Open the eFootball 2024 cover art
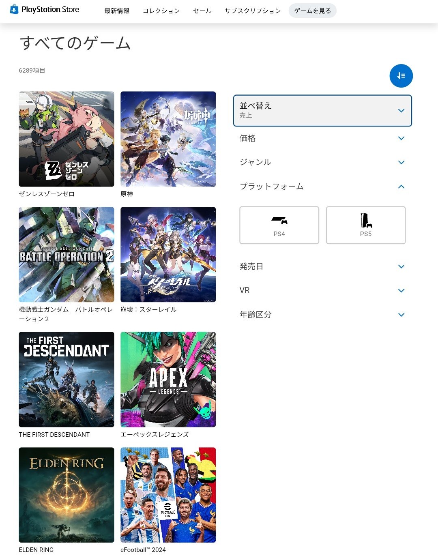Screen dimensions: 438x560 (168, 495)
